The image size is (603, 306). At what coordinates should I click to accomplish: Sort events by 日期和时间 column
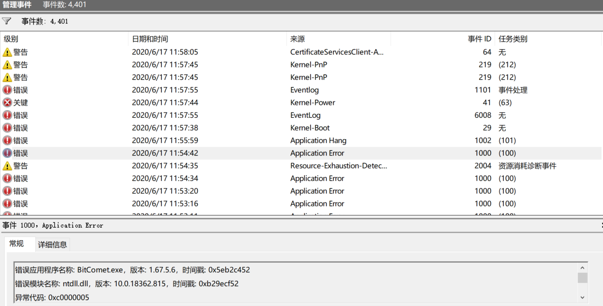(150, 39)
